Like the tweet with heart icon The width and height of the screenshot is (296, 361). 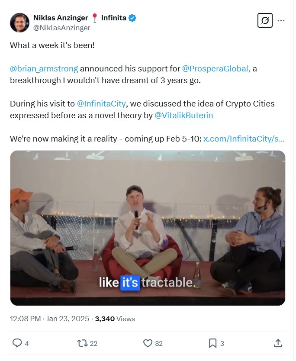pyautogui.click(x=148, y=343)
